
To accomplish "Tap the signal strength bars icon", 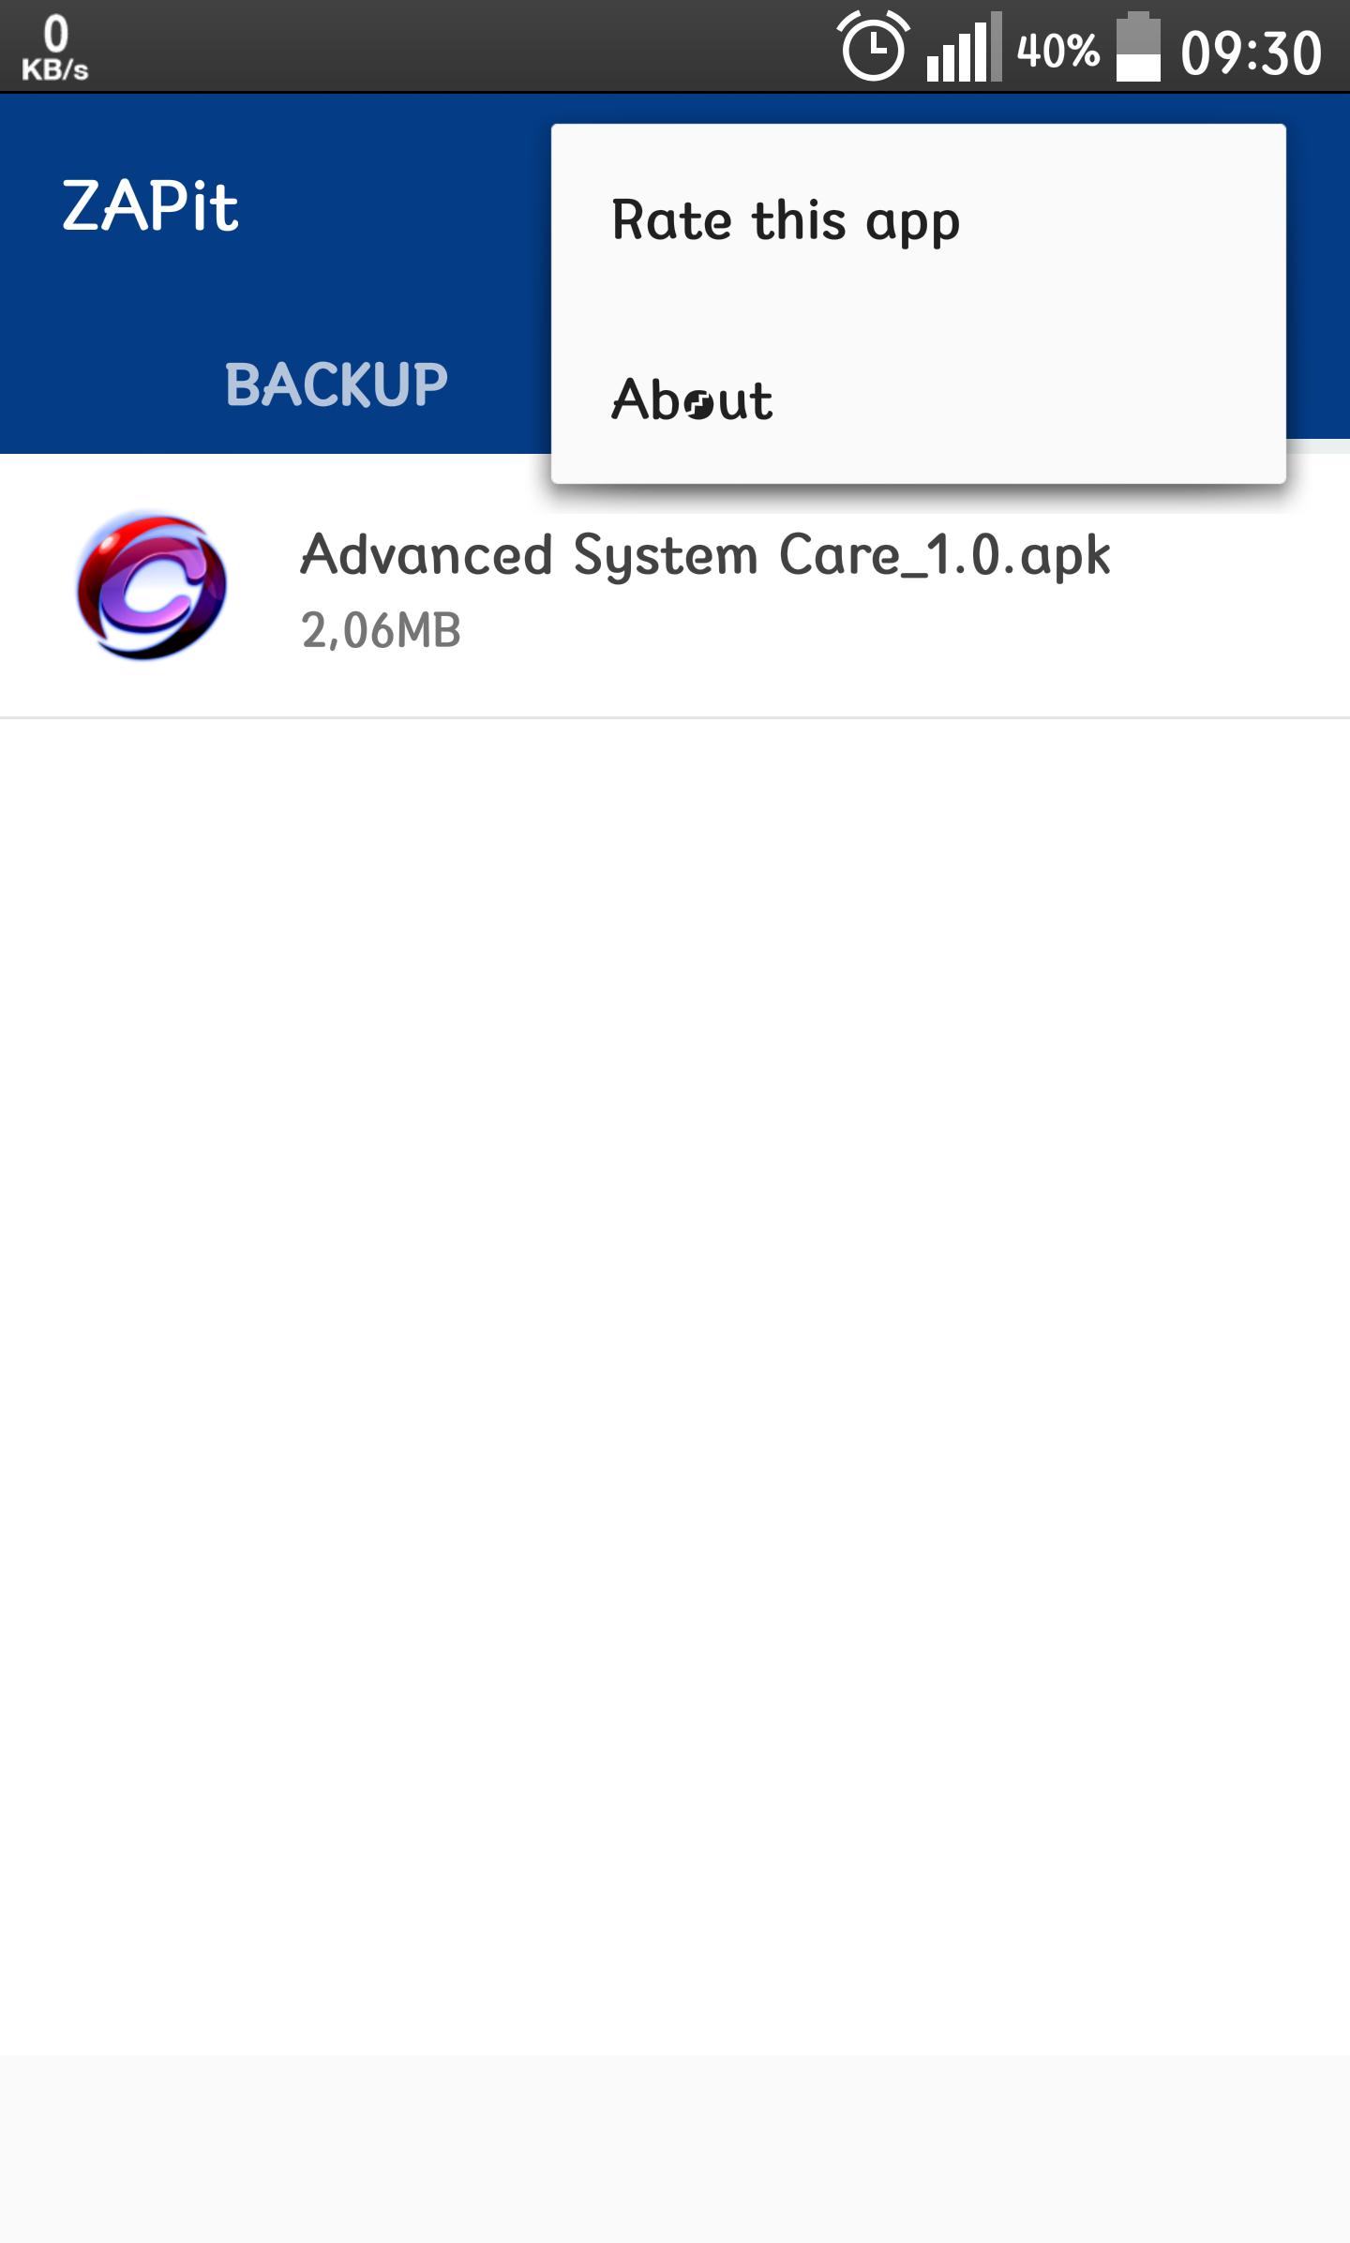I will tap(965, 47).
